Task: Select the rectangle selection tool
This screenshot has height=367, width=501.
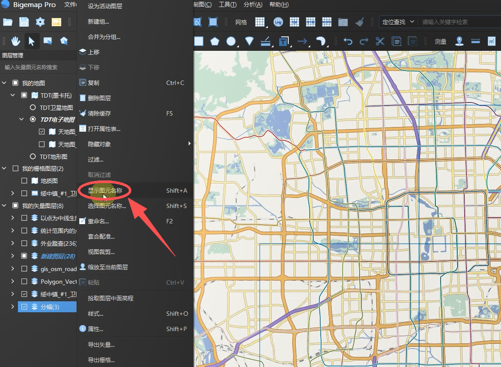Action: (48, 41)
